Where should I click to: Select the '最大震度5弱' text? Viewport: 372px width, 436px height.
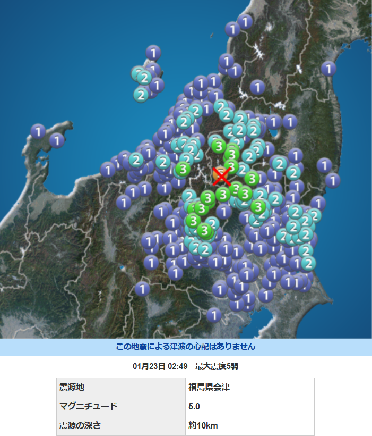217,366
